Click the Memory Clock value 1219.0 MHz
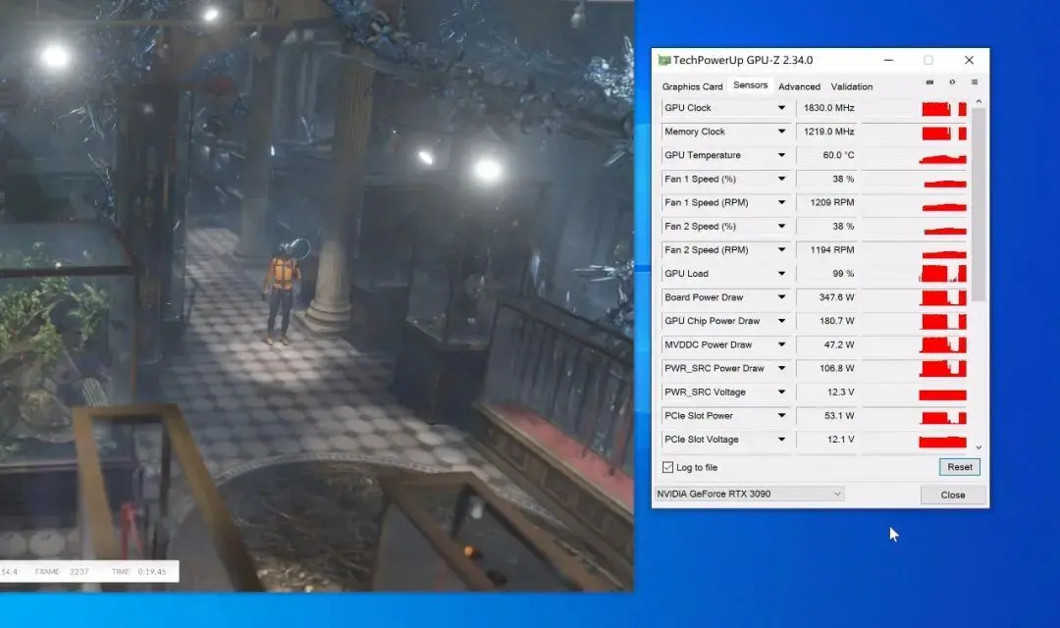The width and height of the screenshot is (1060, 628). pos(826,131)
